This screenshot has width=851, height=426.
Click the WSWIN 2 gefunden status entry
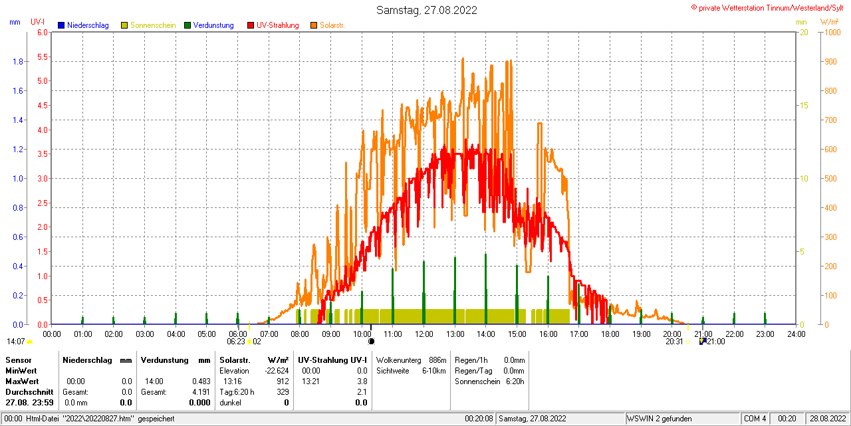tap(660, 419)
